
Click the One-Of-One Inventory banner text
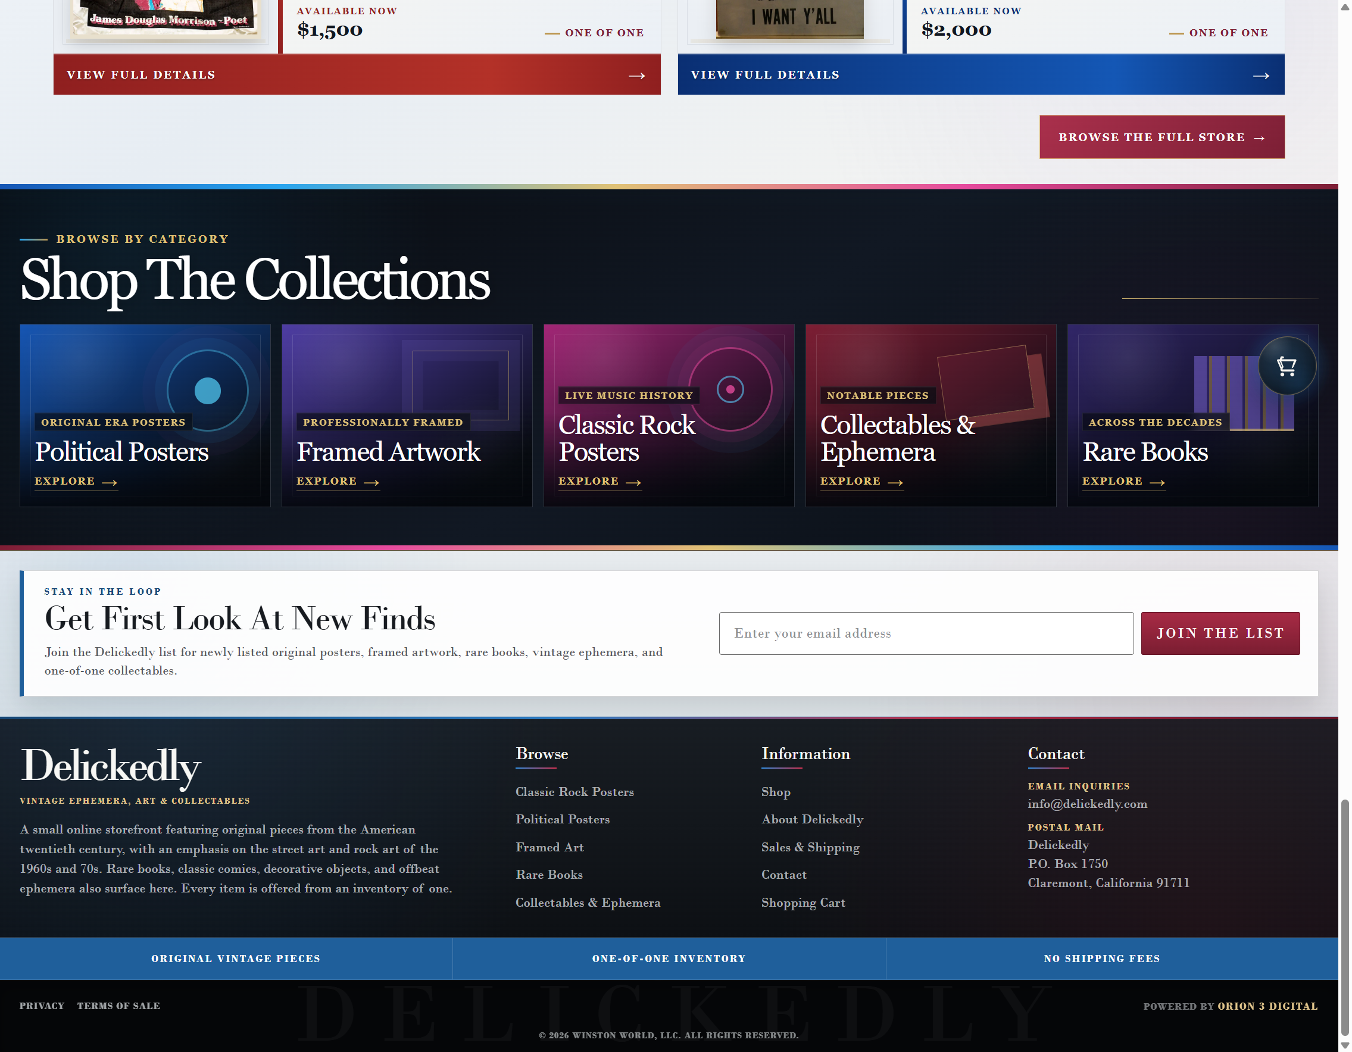[669, 958]
